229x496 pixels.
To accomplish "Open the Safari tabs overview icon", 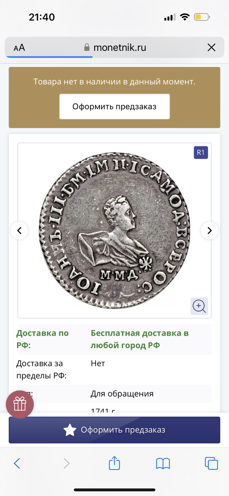I will (211, 463).
